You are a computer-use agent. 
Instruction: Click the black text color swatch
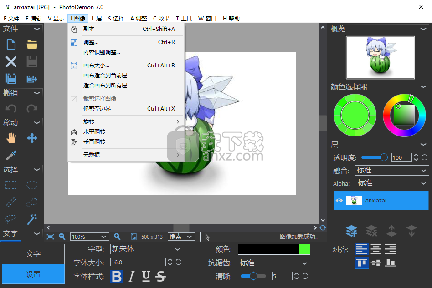coord(268,249)
